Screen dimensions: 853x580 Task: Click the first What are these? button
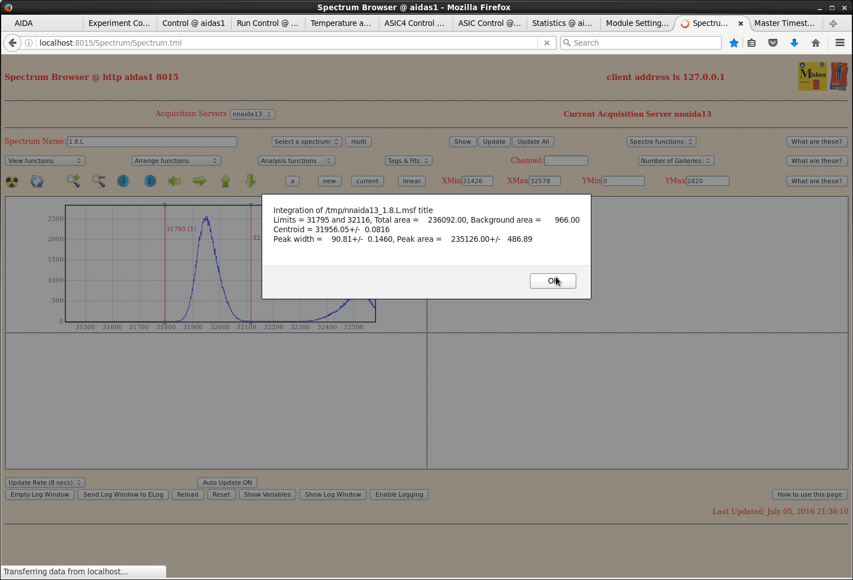pos(816,141)
